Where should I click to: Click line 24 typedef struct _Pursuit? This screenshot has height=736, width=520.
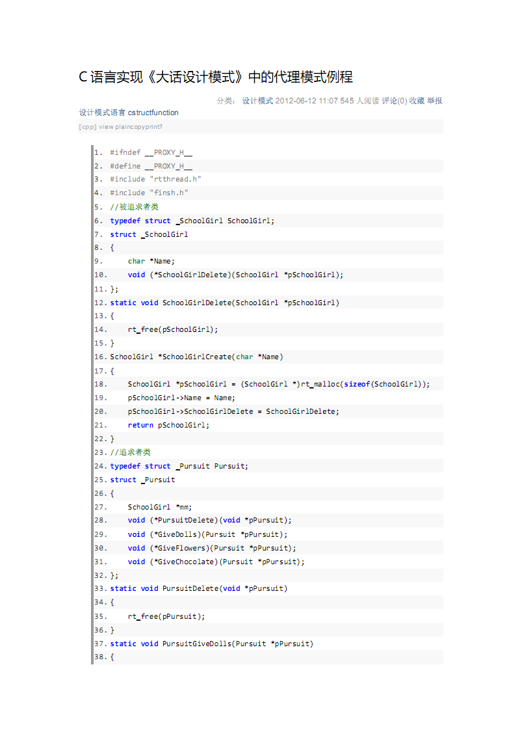[179, 466]
